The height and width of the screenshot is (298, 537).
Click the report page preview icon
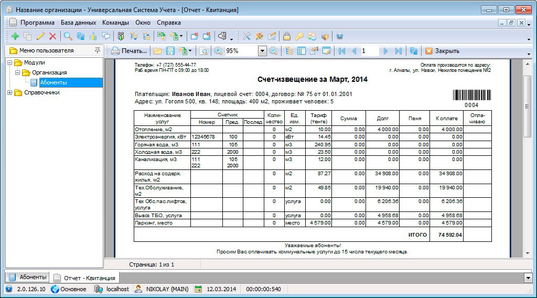coord(203,51)
